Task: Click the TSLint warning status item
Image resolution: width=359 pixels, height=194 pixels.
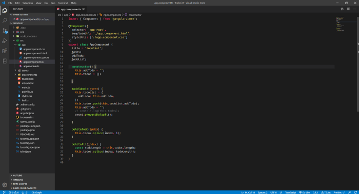Action: tap(326, 192)
